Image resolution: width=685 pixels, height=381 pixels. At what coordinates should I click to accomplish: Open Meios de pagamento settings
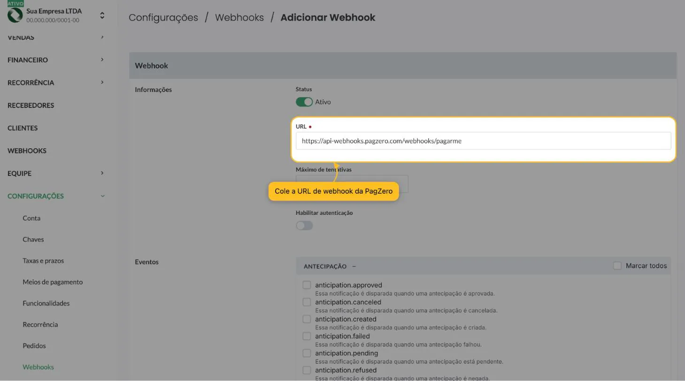[x=53, y=282]
